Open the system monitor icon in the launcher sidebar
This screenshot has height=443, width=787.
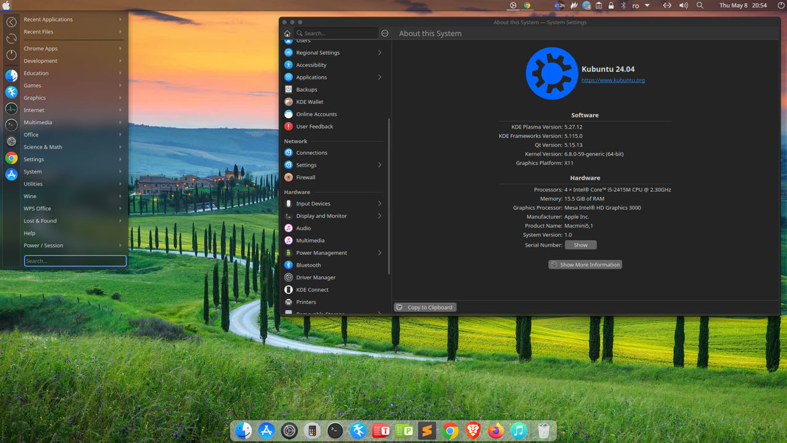11,108
